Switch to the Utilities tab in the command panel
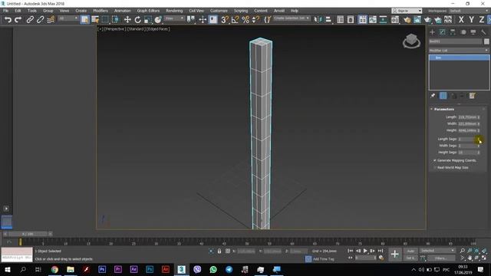 tap(483, 32)
